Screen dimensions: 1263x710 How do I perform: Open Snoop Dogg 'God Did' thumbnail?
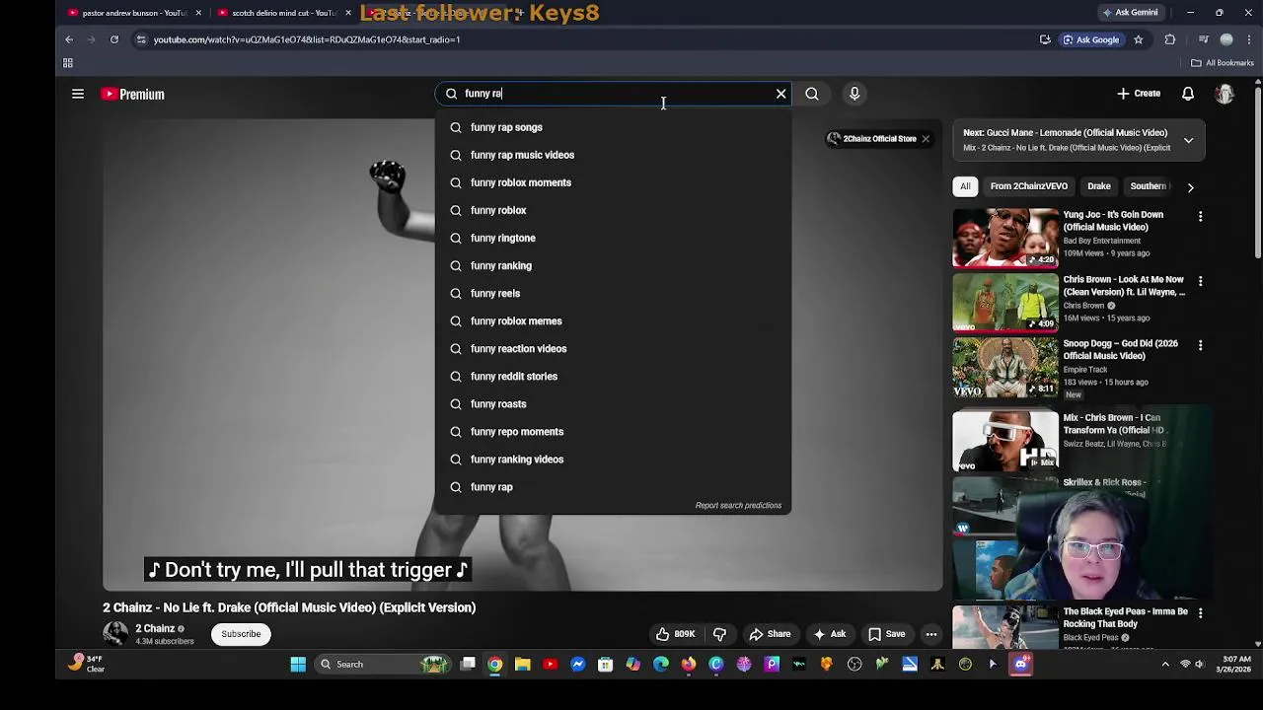(x=1004, y=367)
